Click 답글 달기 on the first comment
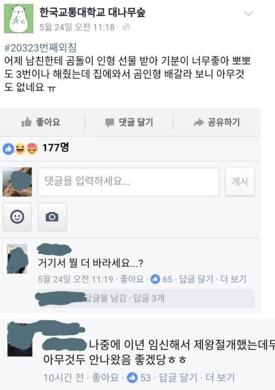Image resolution: width=275 pixels, height=390 pixels. tap(196, 279)
